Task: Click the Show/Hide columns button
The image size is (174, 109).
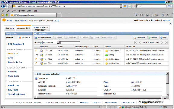Action: pyautogui.click(x=140, y=38)
